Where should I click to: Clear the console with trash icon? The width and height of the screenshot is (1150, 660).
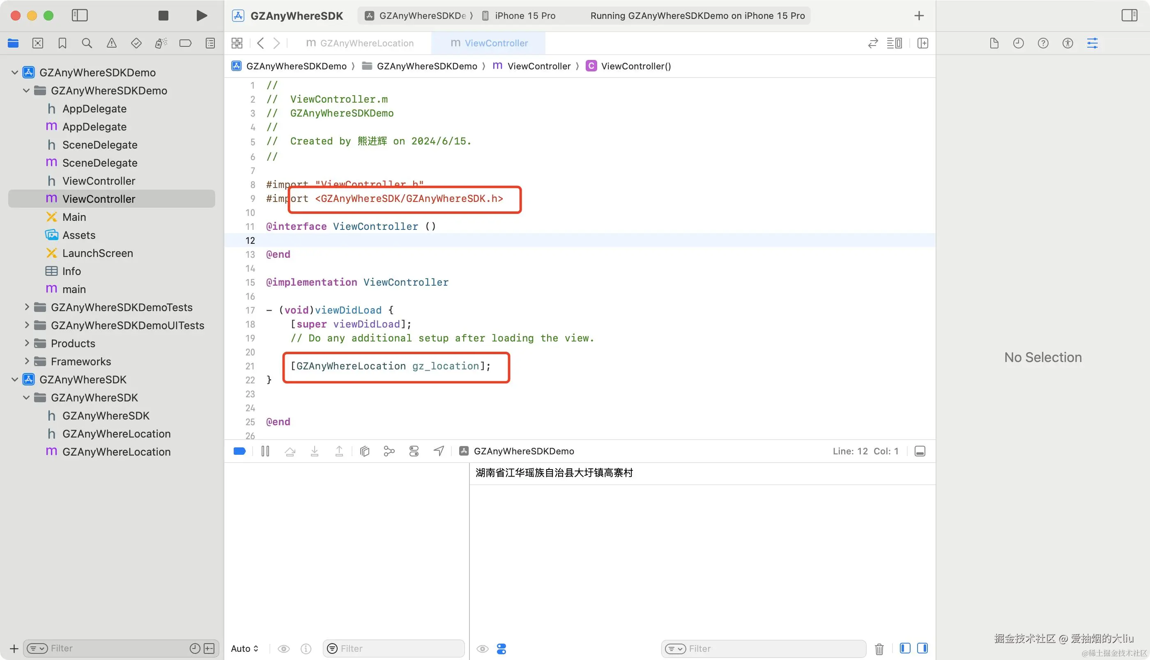pos(879,649)
